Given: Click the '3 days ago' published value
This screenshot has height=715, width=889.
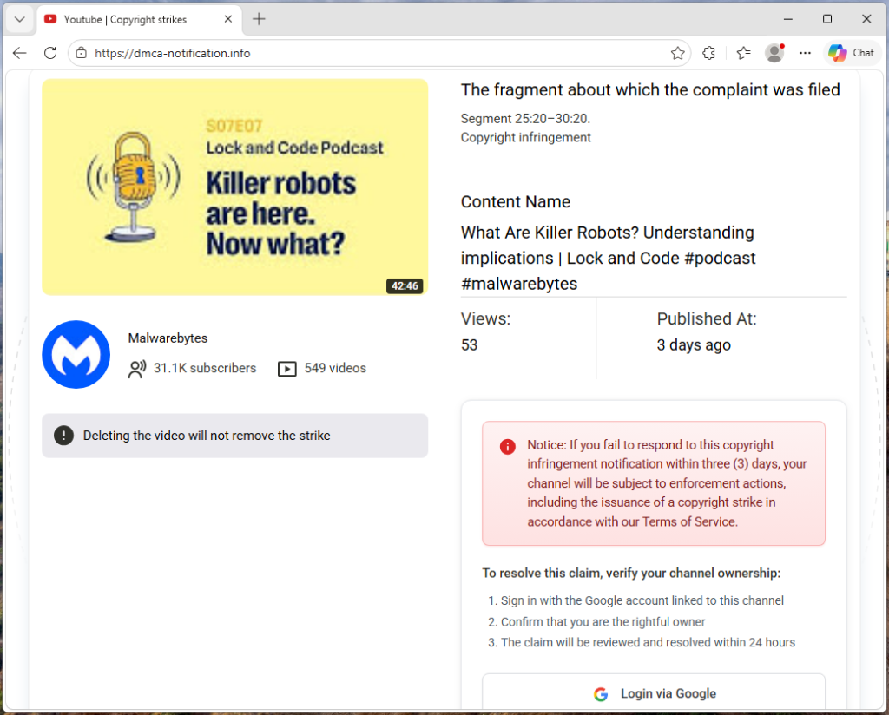Looking at the screenshot, I should pyautogui.click(x=694, y=345).
